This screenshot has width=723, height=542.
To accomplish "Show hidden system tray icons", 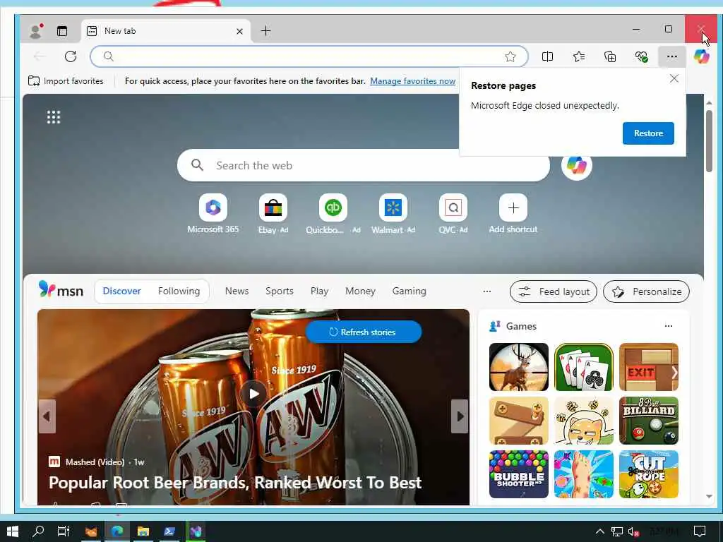I will click(x=599, y=531).
